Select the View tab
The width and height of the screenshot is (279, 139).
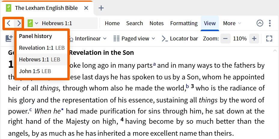[210, 23]
